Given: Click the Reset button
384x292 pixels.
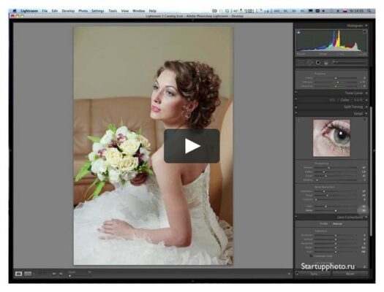Looking at the screenshot, I should coord(350,274).
